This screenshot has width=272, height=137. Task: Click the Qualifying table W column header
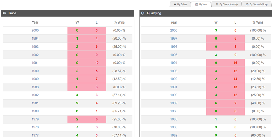(x=216, y=22)
